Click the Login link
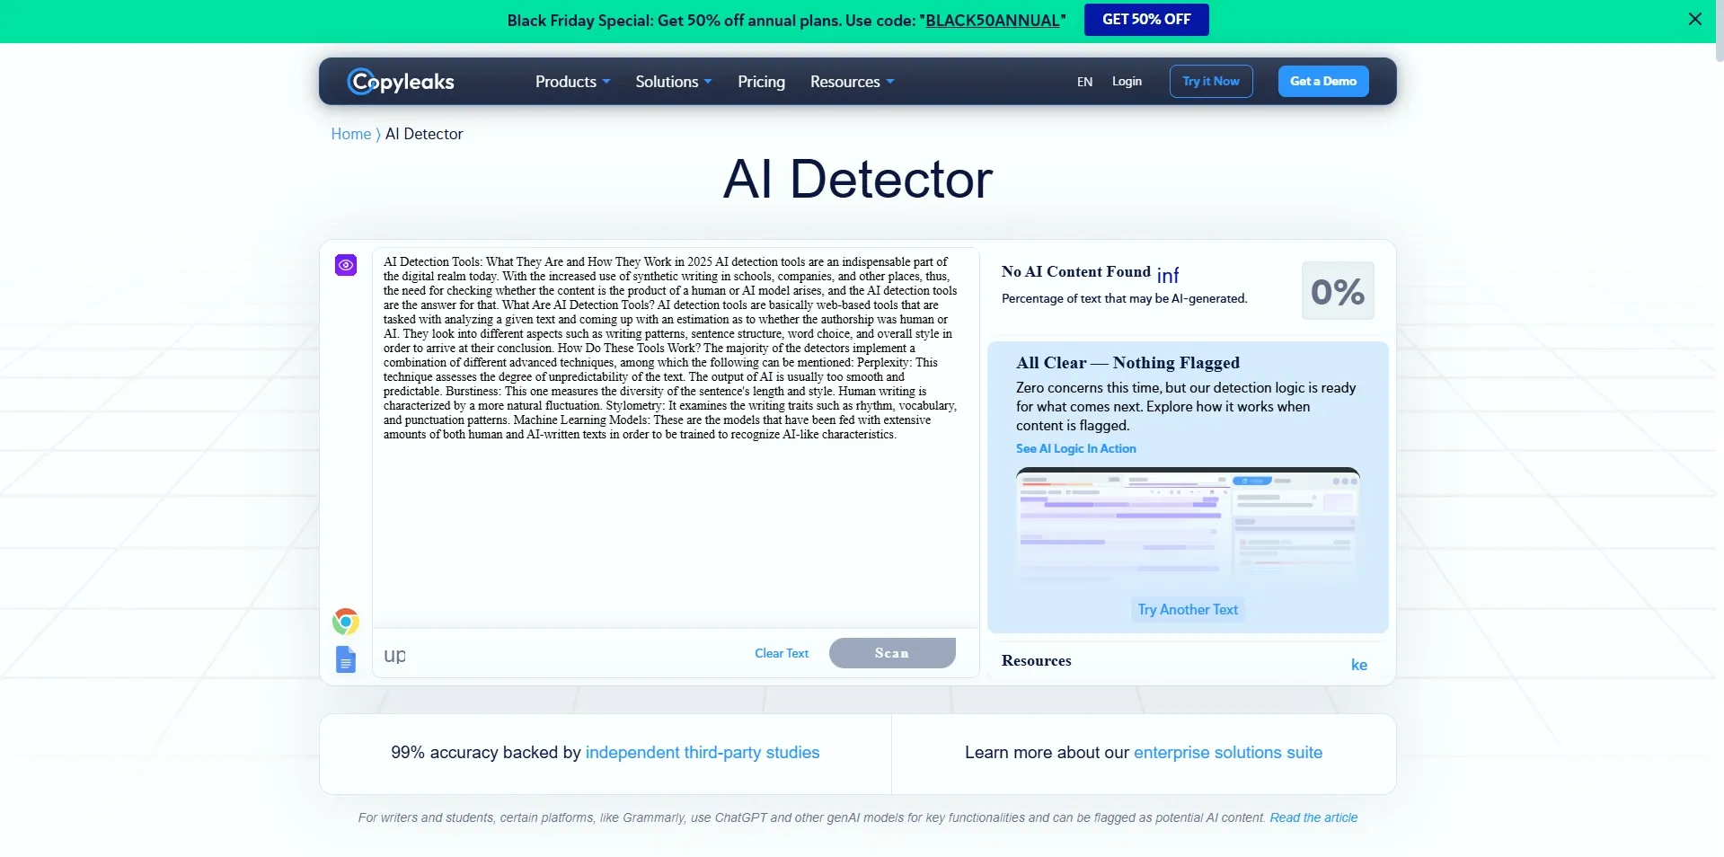The image size is (1724, 857). (x=1127, y=82)
